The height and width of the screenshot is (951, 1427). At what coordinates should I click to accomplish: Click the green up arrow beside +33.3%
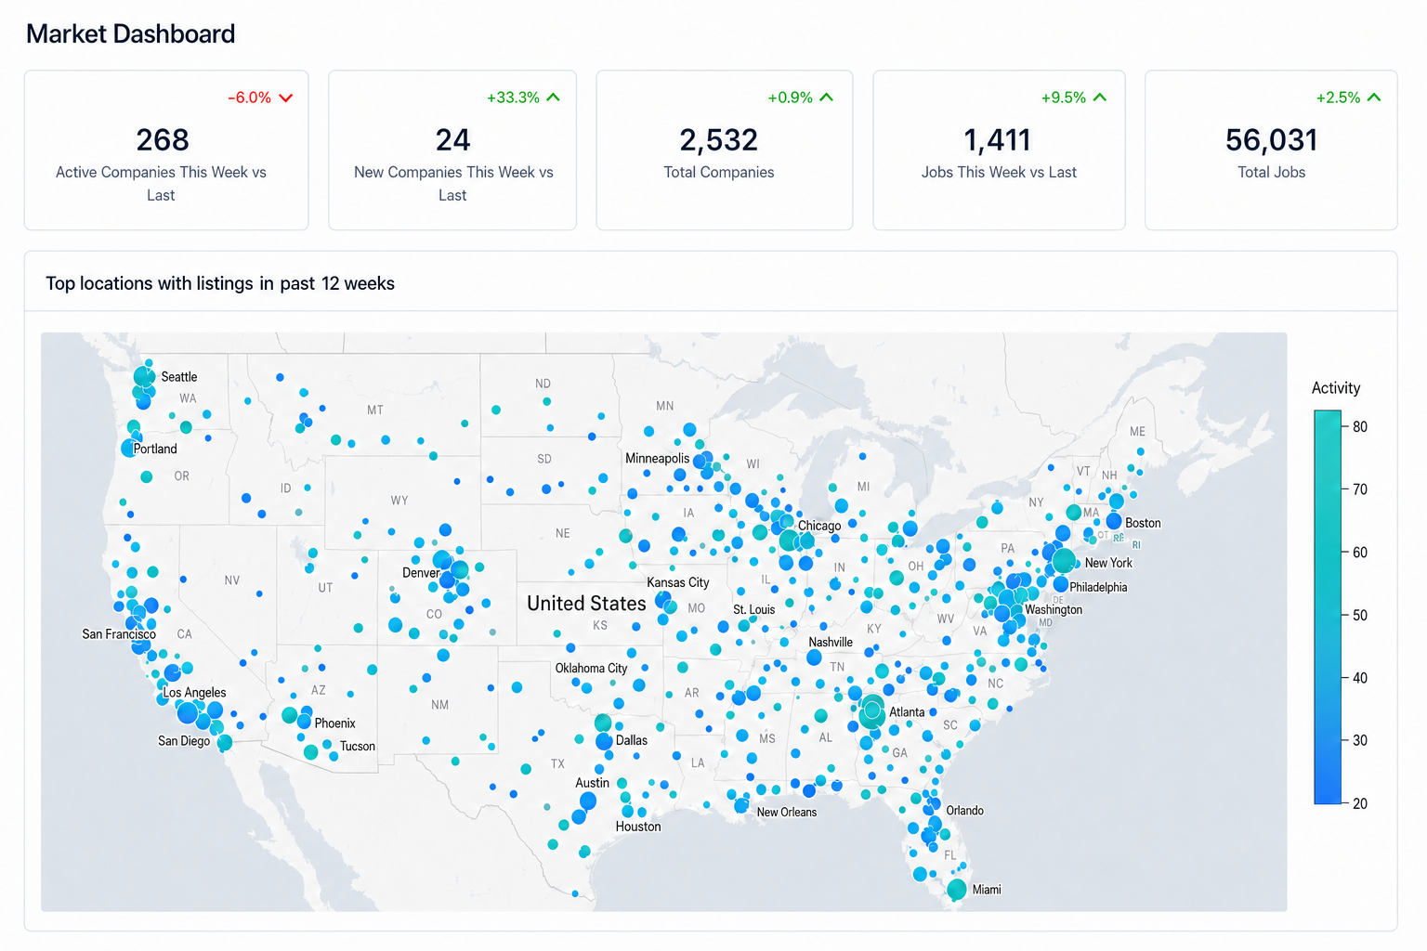coord(554,97)
